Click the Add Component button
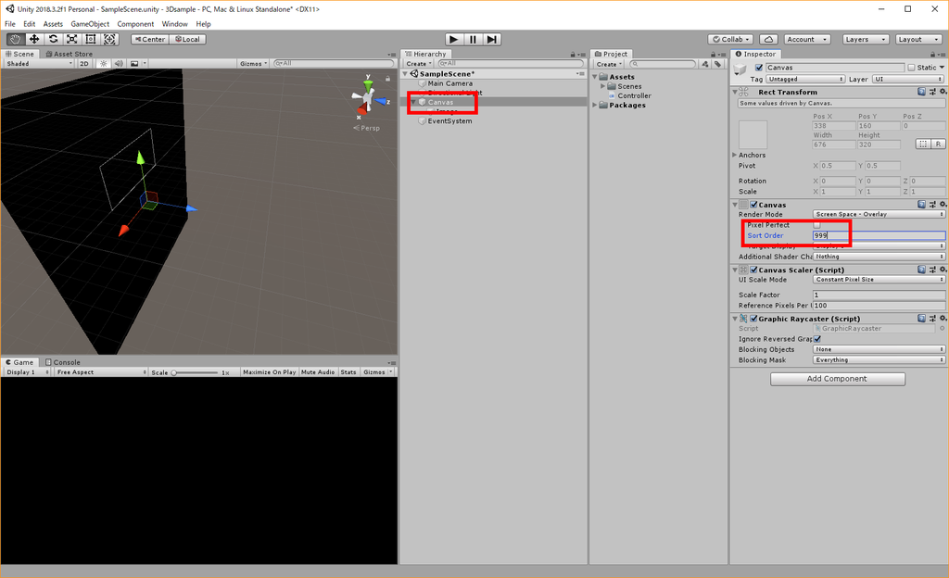949x578 pixels. (838, 379)
